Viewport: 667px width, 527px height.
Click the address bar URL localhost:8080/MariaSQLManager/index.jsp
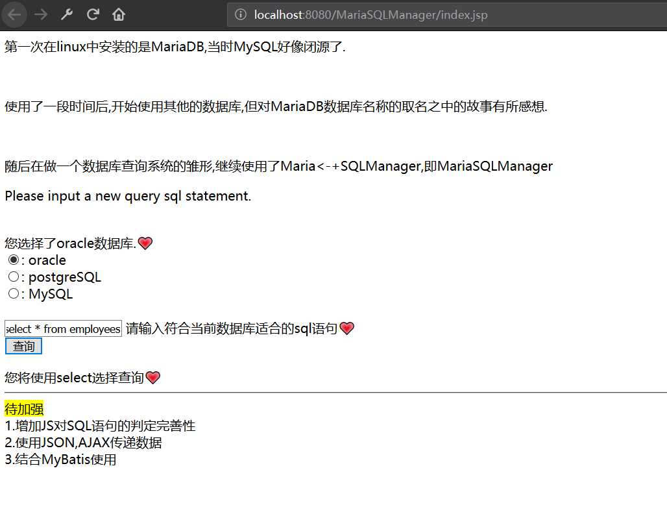click(370, 15)
